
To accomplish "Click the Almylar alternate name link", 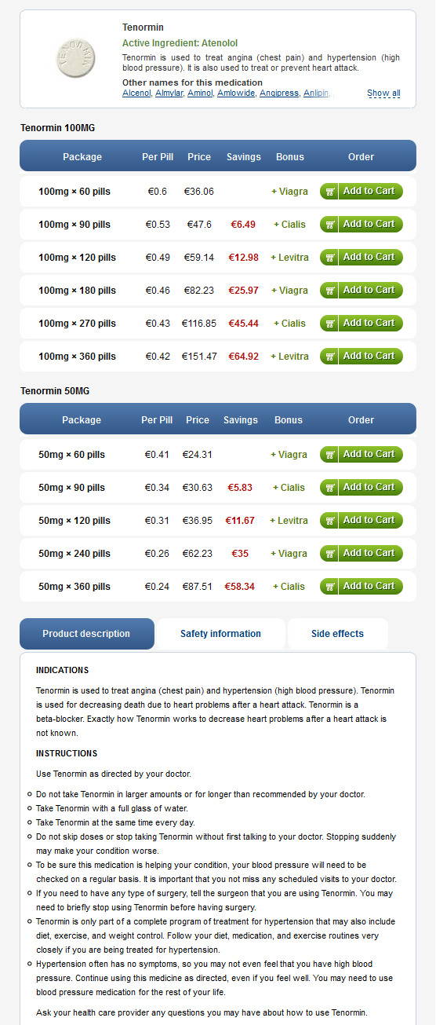I will (x=170, y=93).
